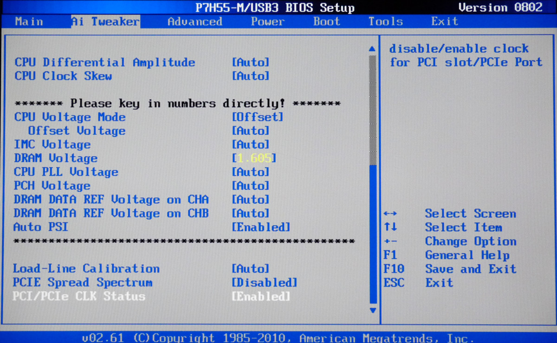557x343 pixels.
Task: Change the PCH Voltage value
Action: (x=251, y=186)
